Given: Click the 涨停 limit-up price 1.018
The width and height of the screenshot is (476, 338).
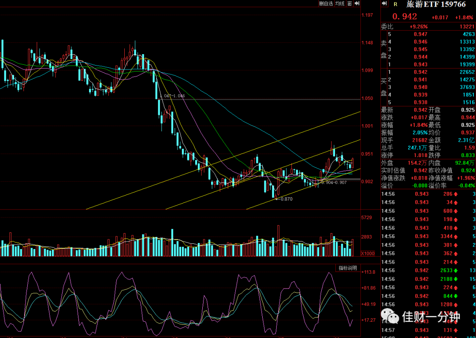Looking at the screenshot, I should click(421, 155).
